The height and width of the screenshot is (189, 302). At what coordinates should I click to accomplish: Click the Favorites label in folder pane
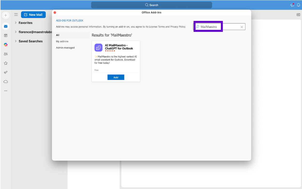point(25,23)
